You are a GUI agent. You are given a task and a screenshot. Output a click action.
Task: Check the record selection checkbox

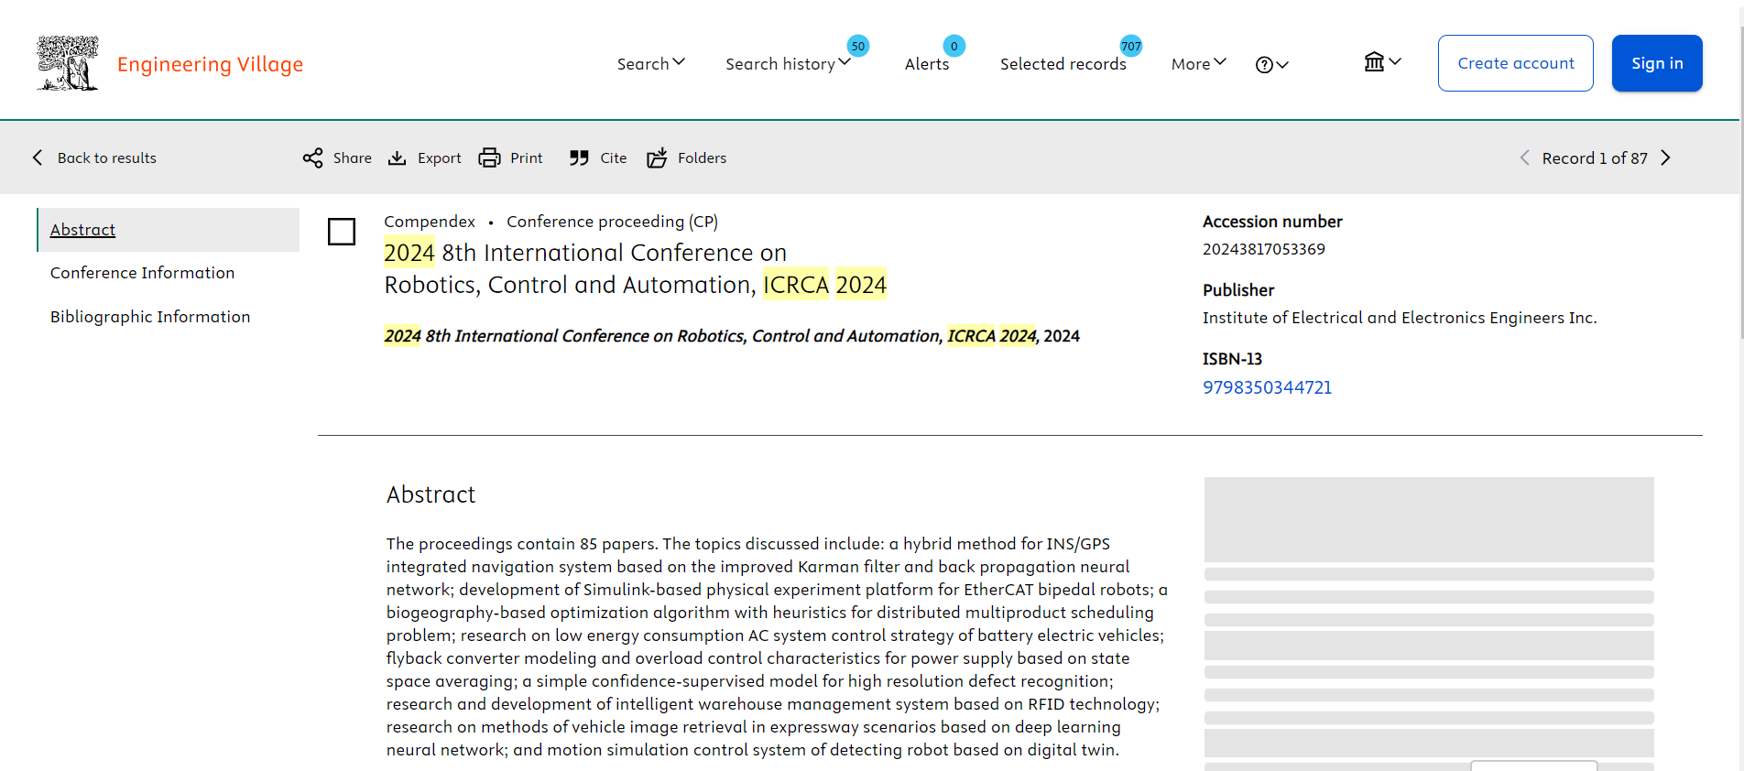[342, 232]
